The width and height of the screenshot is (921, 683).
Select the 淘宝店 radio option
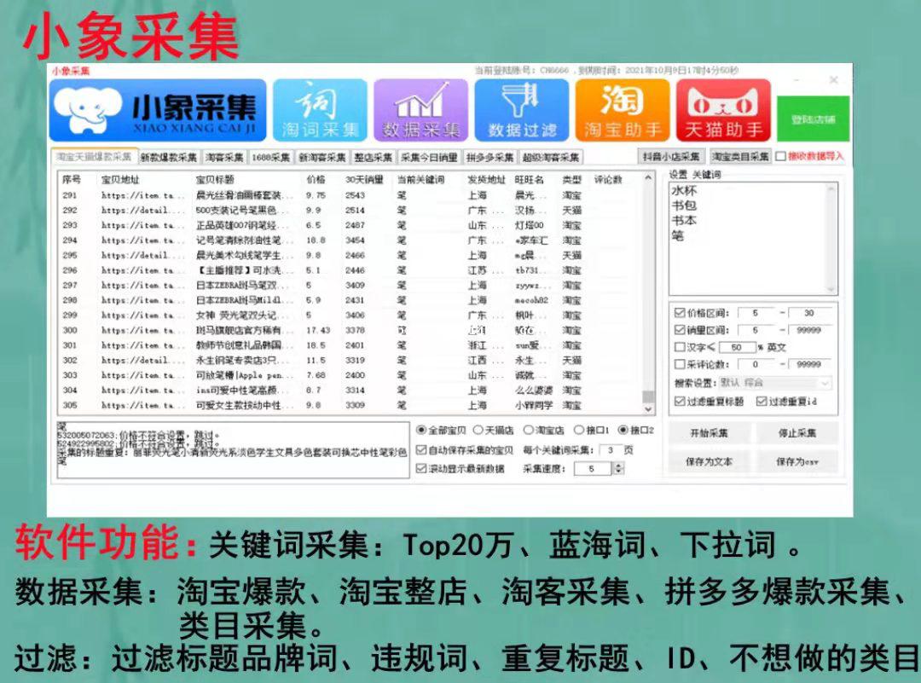tap(528, 430)
